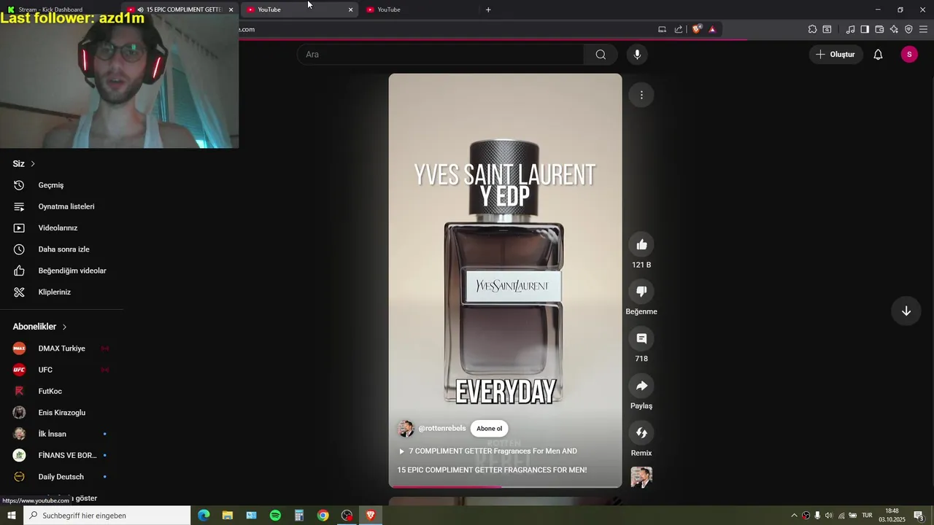Open Daily Deutsch channel
Viewport: 934px width, 525px height.
point(61,477)
